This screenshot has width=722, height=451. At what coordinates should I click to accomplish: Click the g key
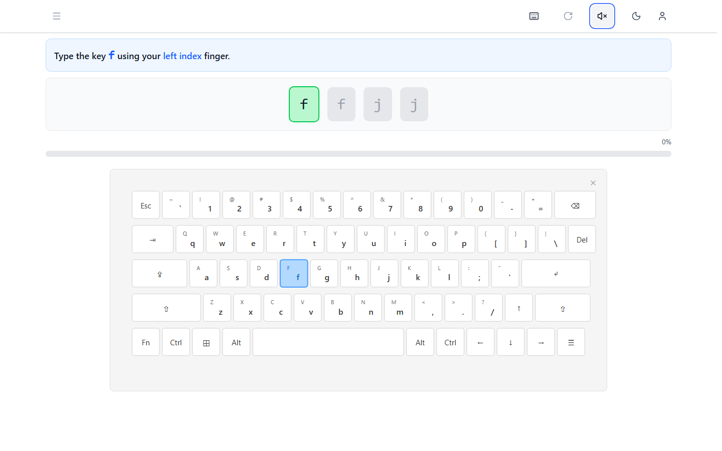point(324,274)
